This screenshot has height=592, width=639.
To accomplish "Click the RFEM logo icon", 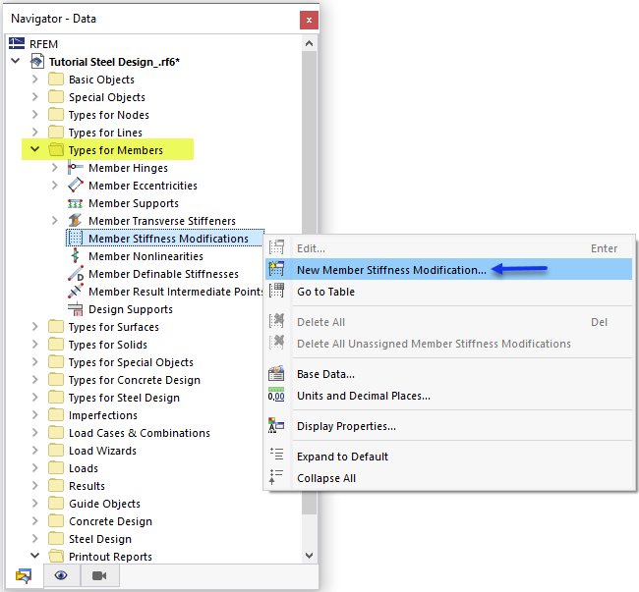I will click(17, 43).
